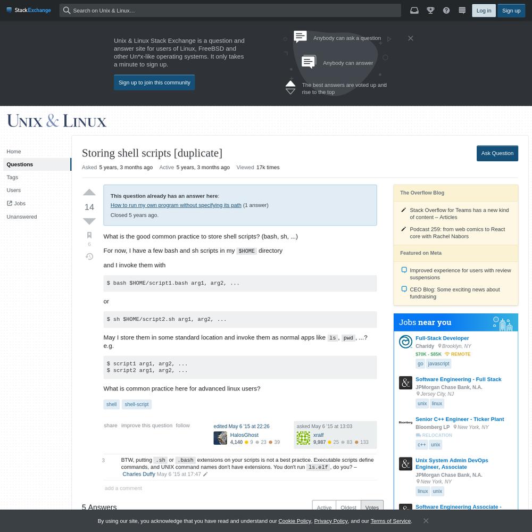Show the question activity history
This screenshot has height=532, width=532.
[x=89, y=256]
